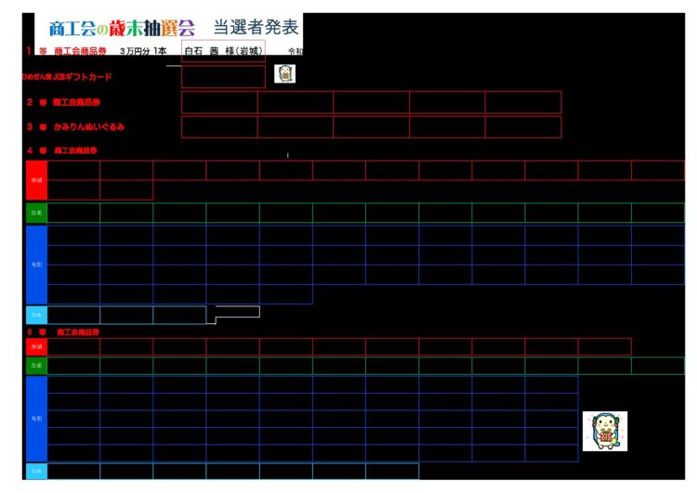Select the green 生名 label in the 5等 section

click(36, 366)
